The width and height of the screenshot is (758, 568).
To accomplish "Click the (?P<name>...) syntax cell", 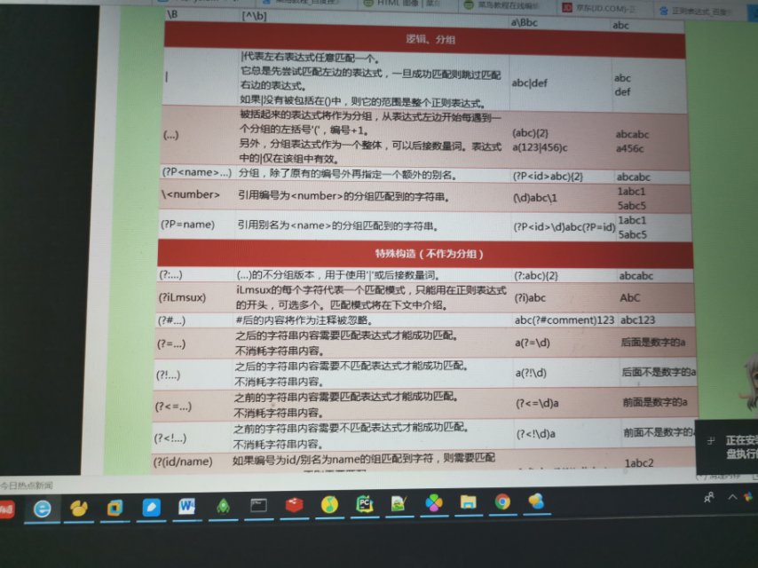I will (197, 172).
